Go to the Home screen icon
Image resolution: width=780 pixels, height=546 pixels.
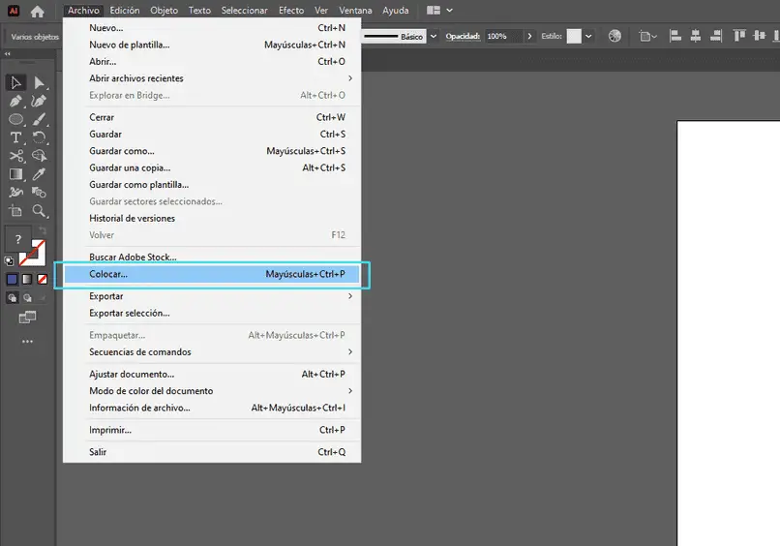(x=38, y=11)
